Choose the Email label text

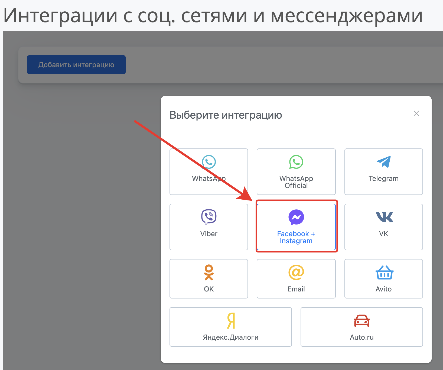point(296,289)
